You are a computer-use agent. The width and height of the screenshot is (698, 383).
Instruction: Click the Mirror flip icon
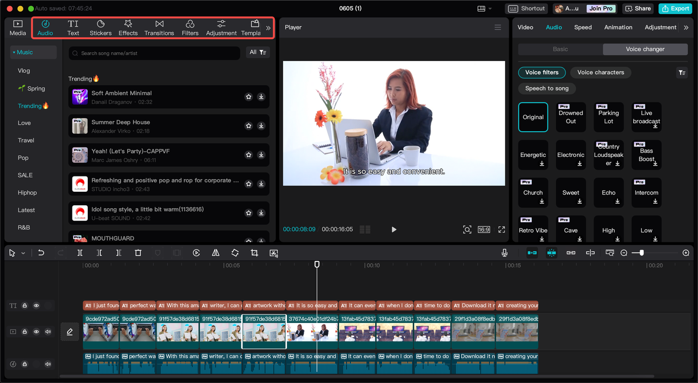[215, 253]
